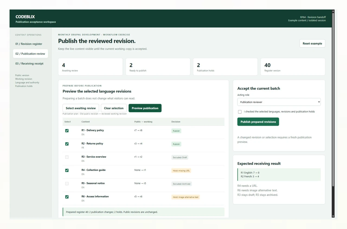
Task: Click the Preview publication button
Action: pyautogui.click(x=145, y=108)
